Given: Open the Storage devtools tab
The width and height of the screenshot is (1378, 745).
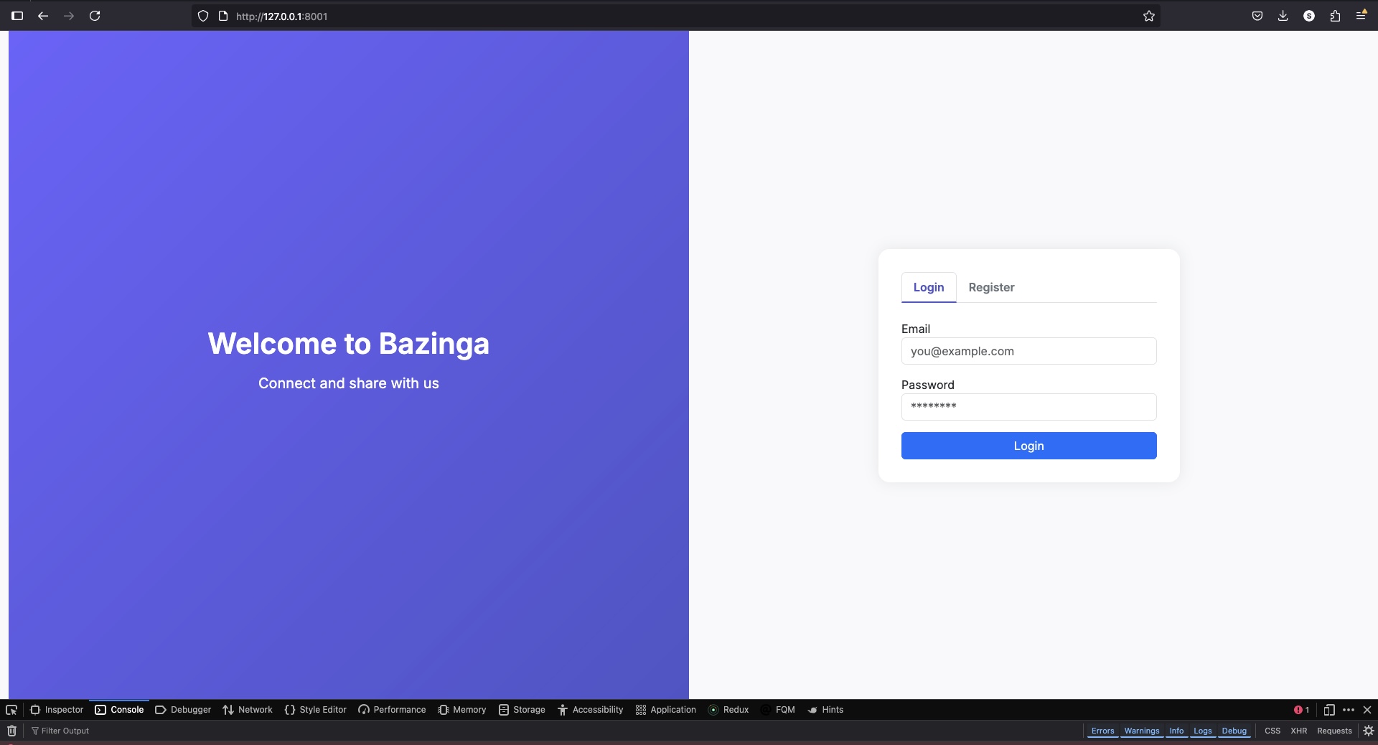Looking at the screenshot, I should click(522, 710).
